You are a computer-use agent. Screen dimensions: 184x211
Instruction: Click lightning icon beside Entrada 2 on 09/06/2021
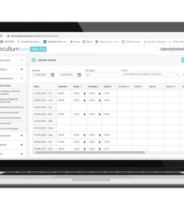tap(100, 149)
